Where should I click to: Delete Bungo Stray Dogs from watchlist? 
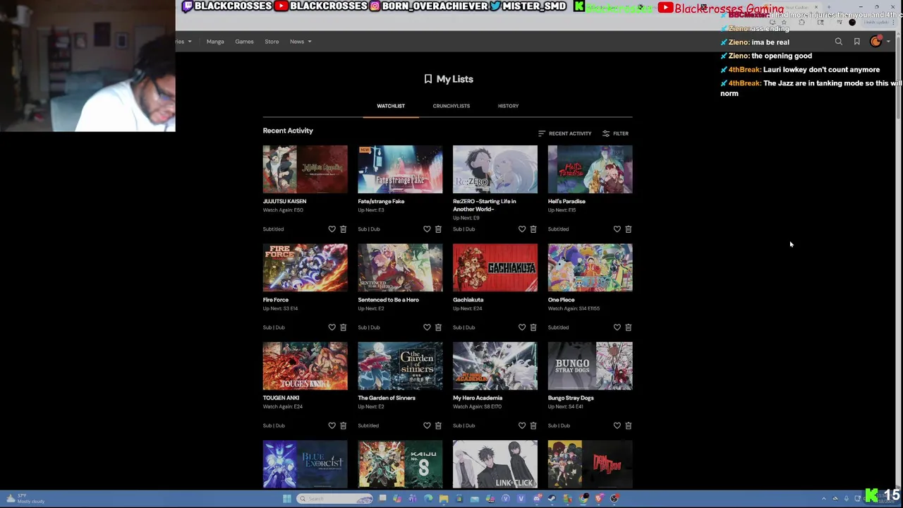click(629, 425)
